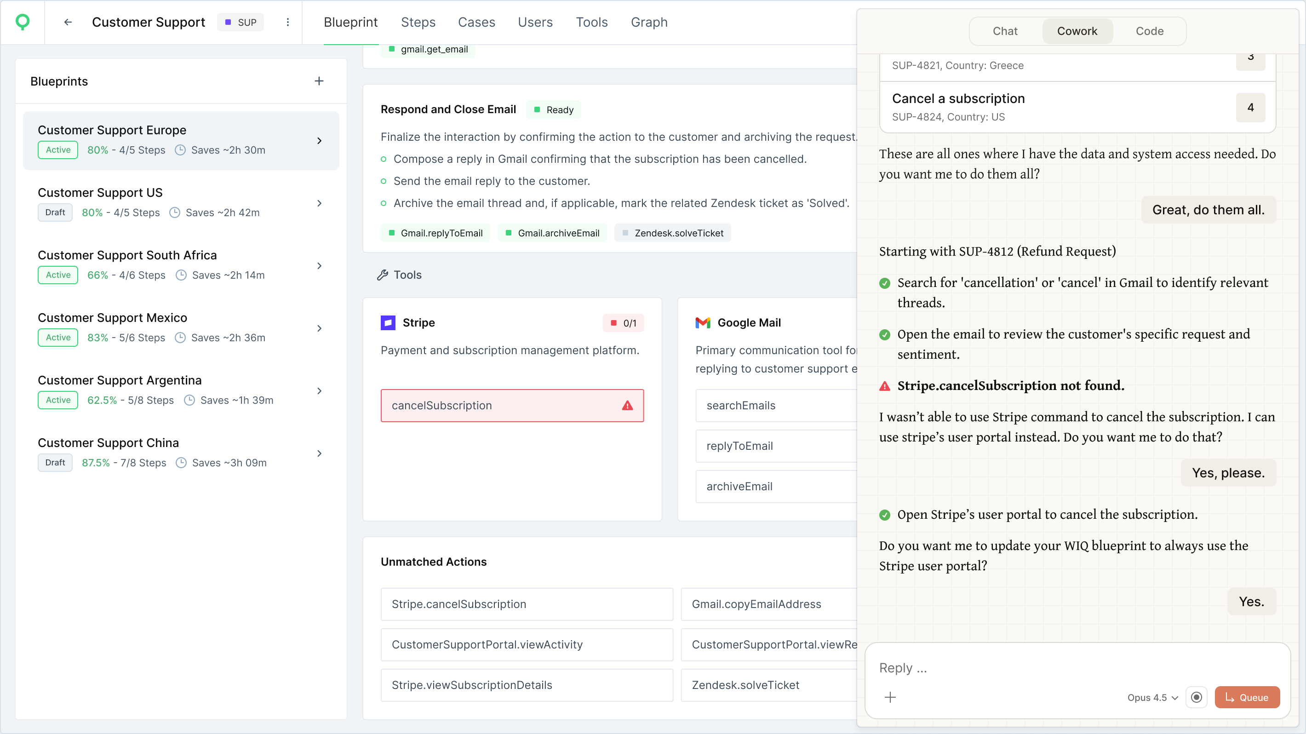Screen dimensions: 1306x734
Task: Select Cowork mode in the assistant panel
Action: (1077, 31)
